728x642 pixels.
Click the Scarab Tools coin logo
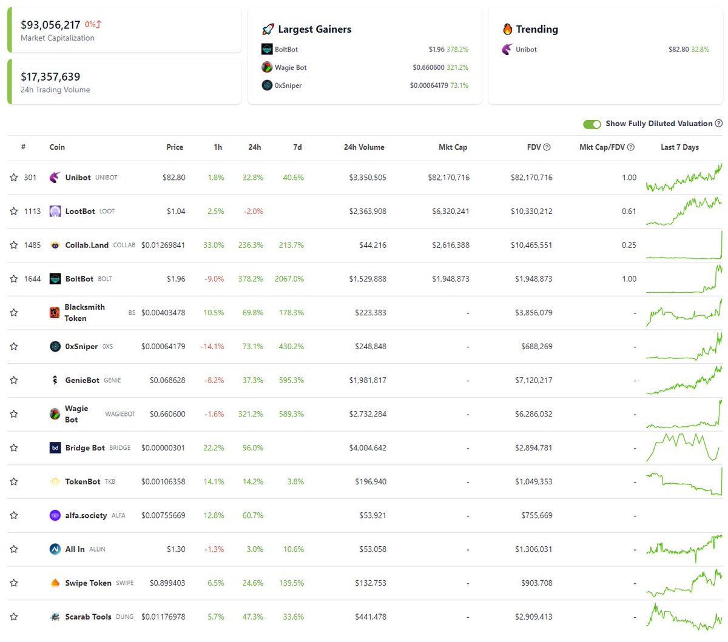pyautogui.click(x=55, y=617)
